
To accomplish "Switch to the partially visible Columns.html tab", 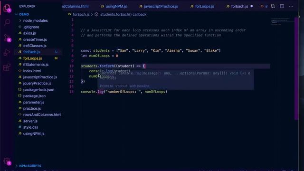I will tap(76, 6).
